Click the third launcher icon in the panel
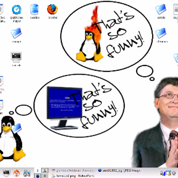The width and height of the screenshot is (178, 178). 27,173
